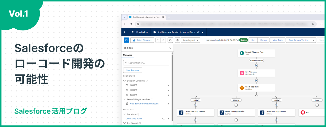The width and height of the screenshot is (326, 127).
Task: Select the Add Generator Product browser tab
Action: pyautogui.click(x=146, y=17)
